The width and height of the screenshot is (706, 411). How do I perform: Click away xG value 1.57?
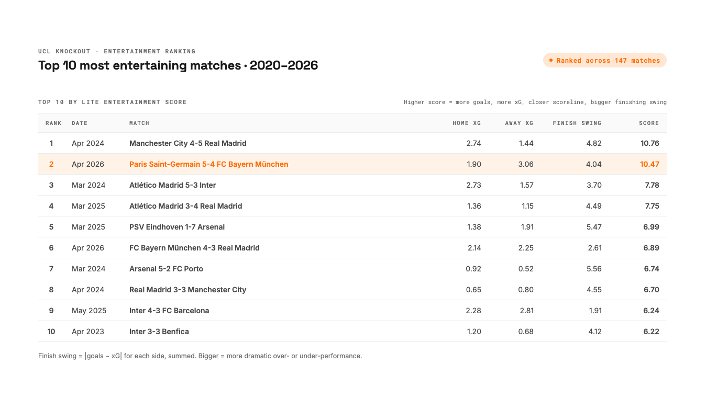[527, 185]
